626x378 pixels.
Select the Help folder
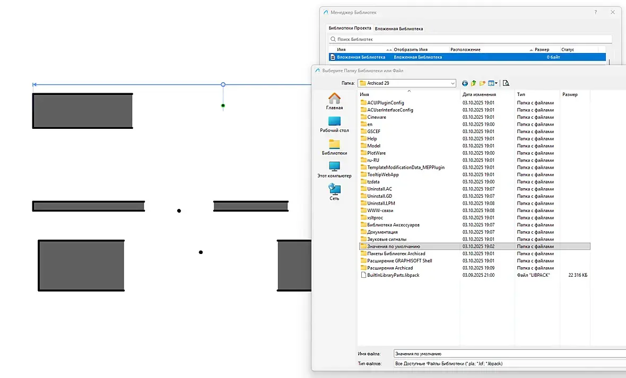(369, 138)
